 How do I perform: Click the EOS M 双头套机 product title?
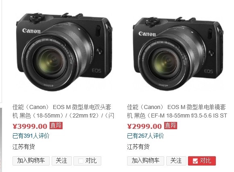(x=63, y=111)
